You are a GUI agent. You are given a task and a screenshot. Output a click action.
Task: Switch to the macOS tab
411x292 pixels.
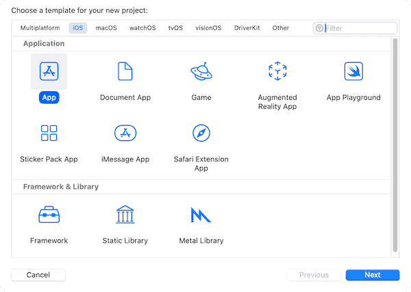point(106,28)
